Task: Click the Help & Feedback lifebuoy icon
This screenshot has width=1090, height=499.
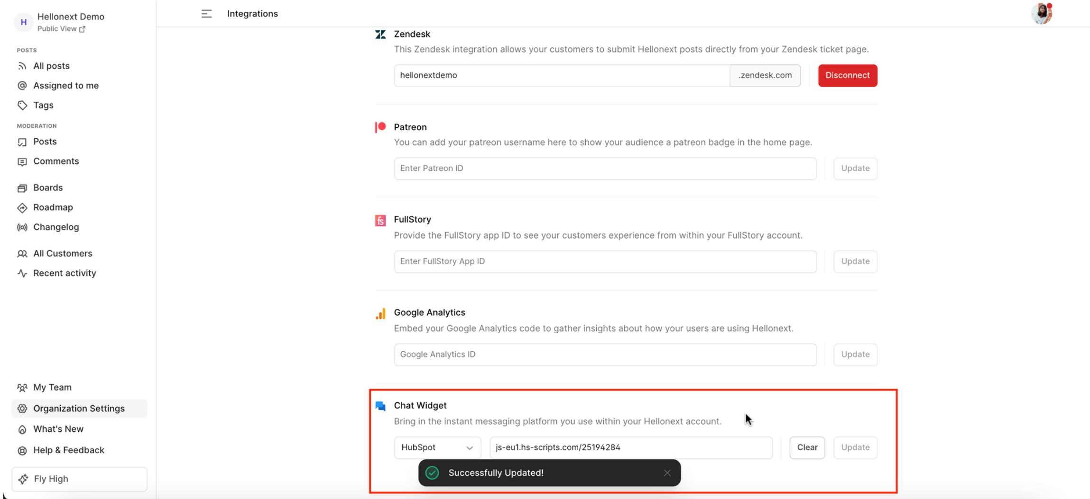Action: (22, 450)
